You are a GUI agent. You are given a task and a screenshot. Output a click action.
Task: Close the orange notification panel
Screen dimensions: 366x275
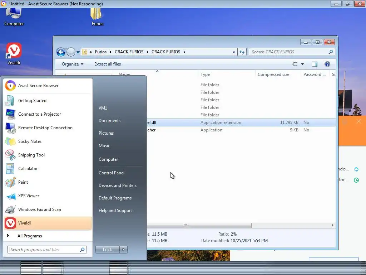click(359, 121)
